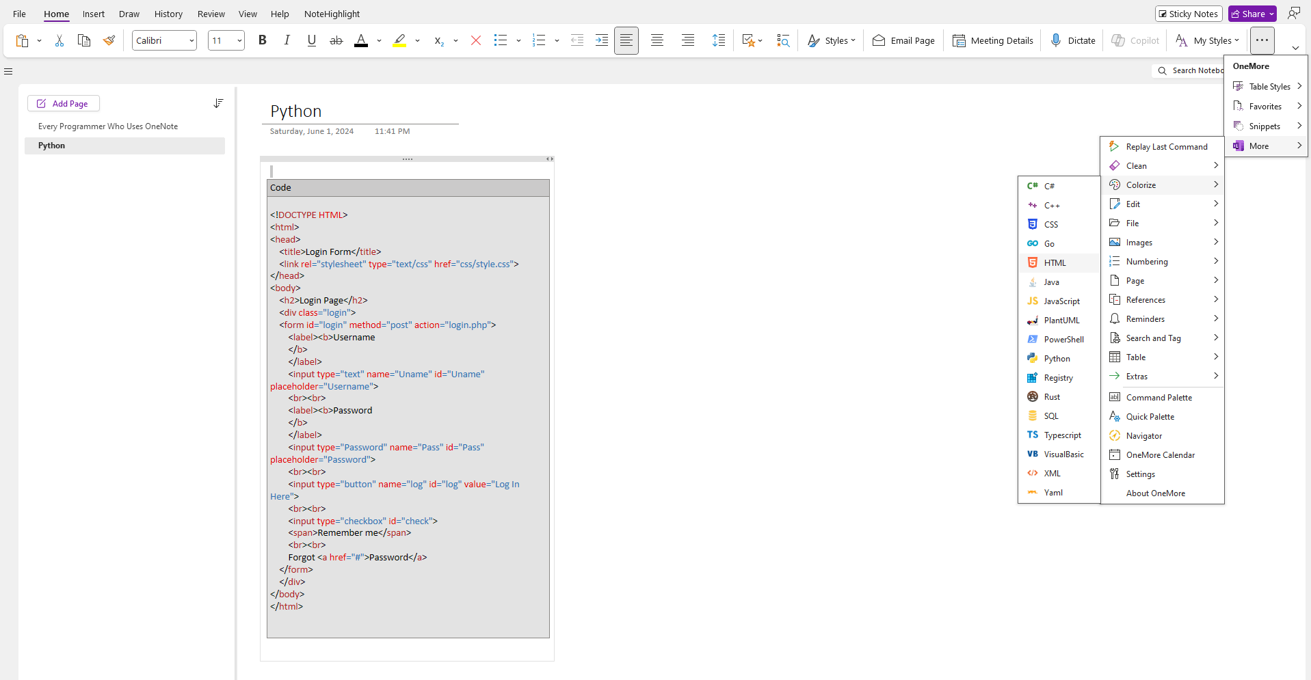Click the Dictate microphone icon
The width and height of the screenshot is (1311, 680).
coord(1056,41)
